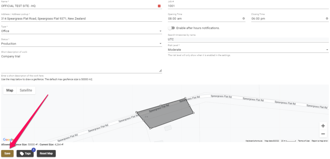The width and height of the screenshot is (330, 159).
Task: Click the '20 m' map scale indicator
Action: (x=288, y=141)
